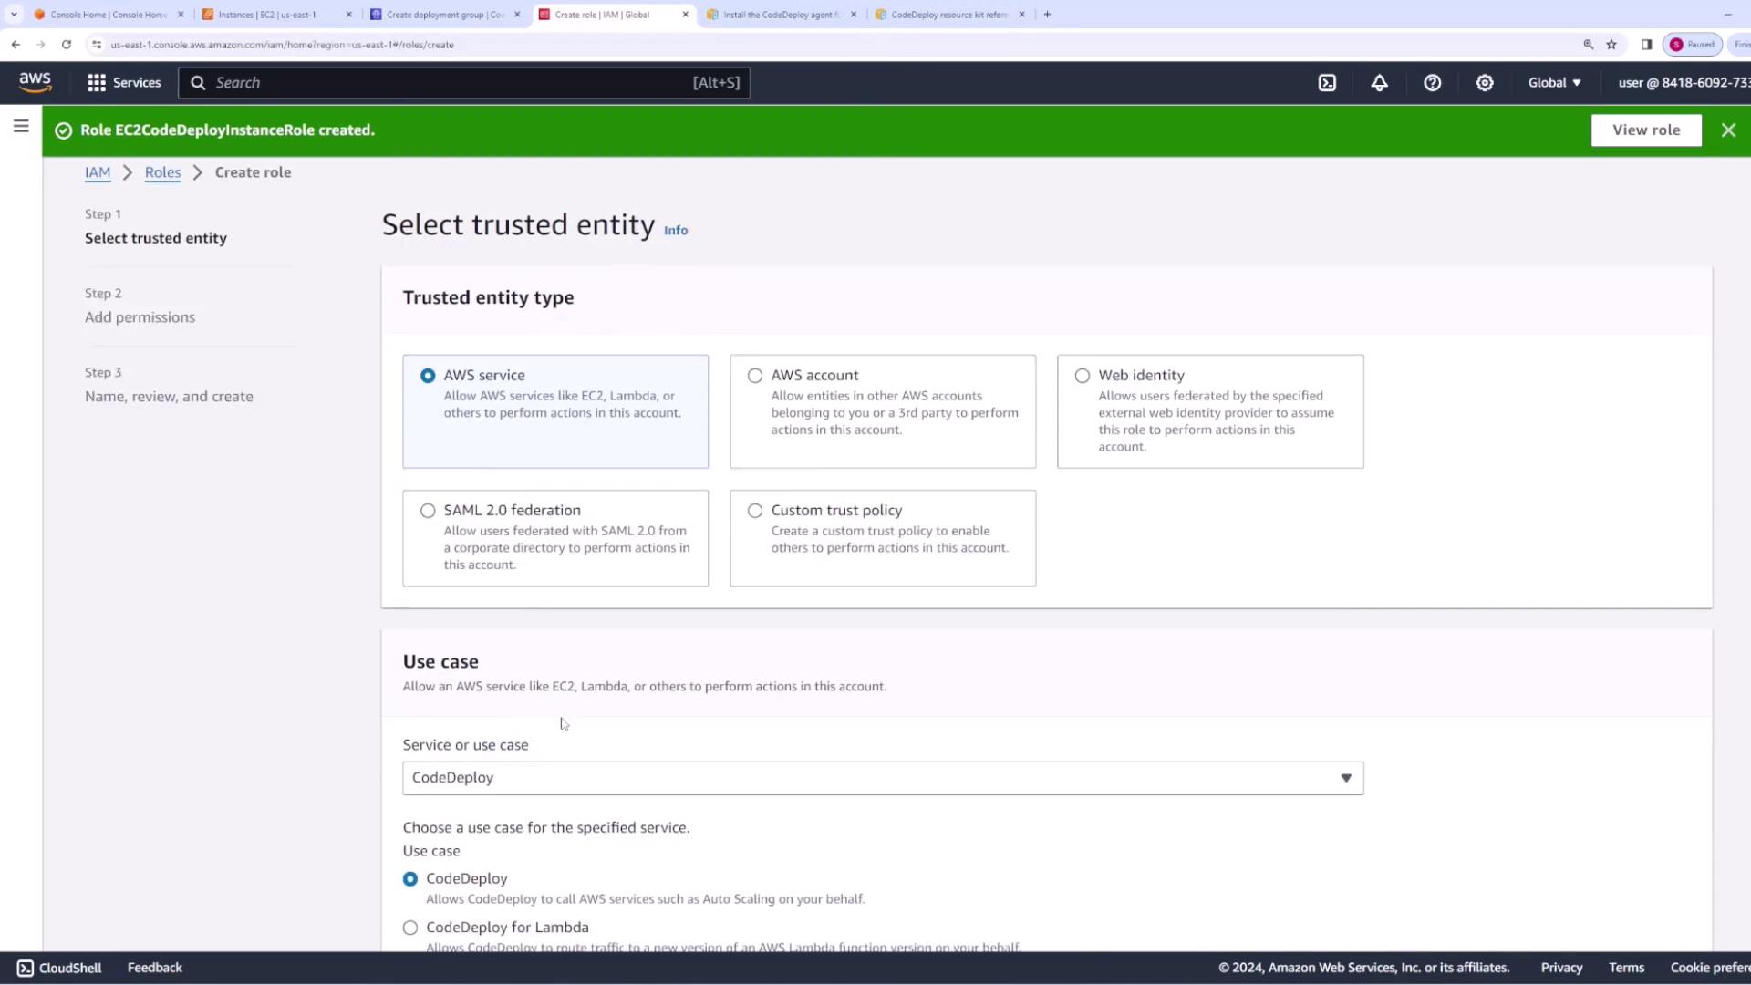Open the Global region dropdown
Image resolution: width=1751 pixels, height=985 pixels.
(1554, 83)
